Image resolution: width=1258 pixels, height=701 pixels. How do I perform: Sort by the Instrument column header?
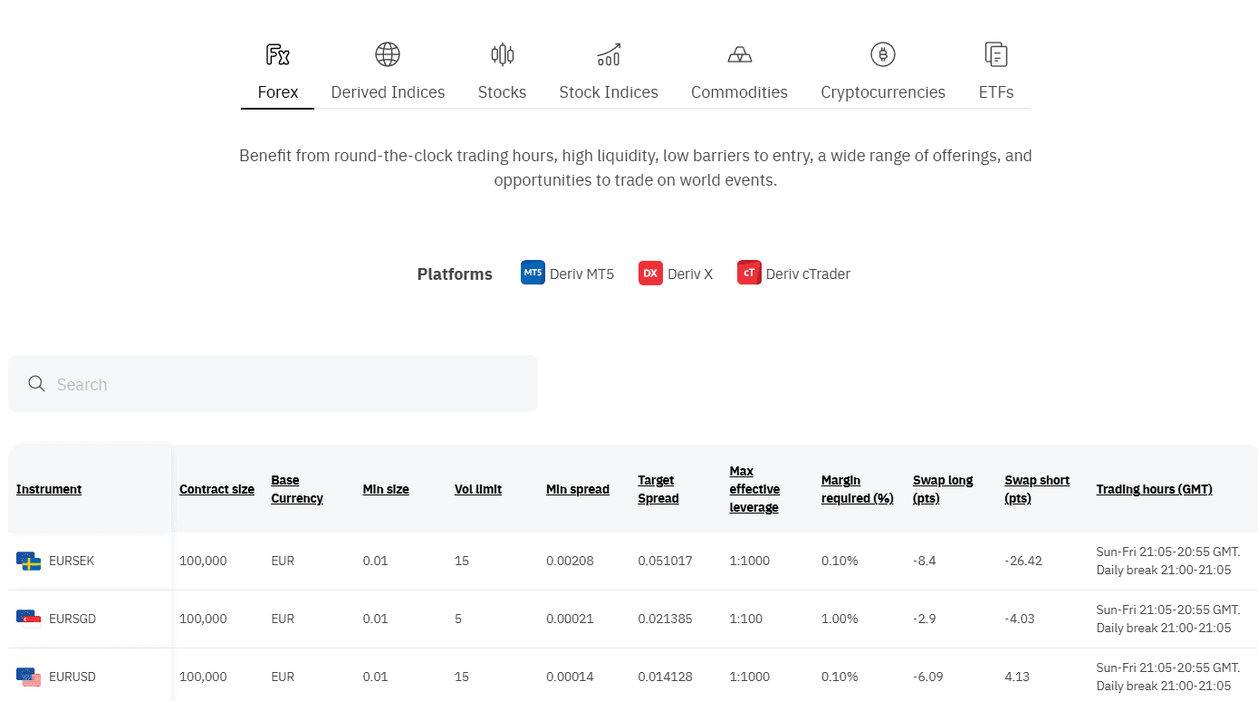(x=49, y=489)
